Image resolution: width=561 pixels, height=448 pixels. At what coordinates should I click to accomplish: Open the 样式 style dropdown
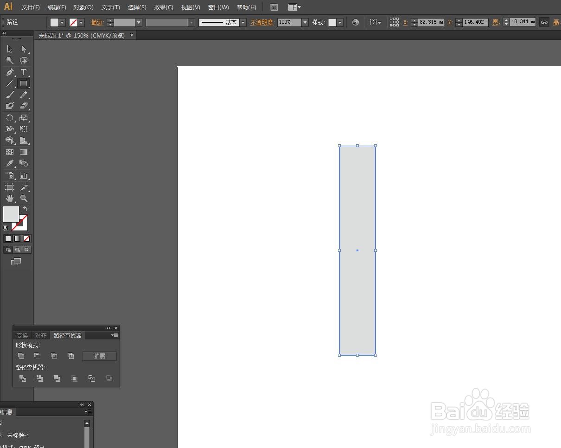[340, 22]
